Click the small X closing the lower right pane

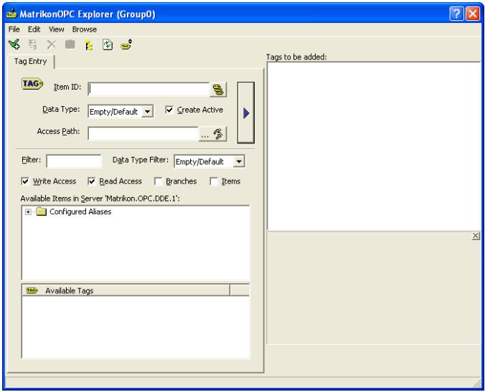pyautogui.click(x=476, y=236)
